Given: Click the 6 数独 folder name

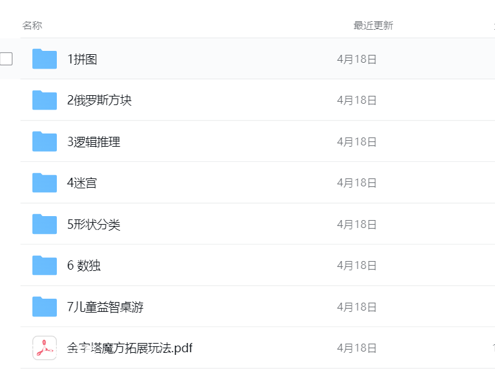Looking at the screenshot, I should point(84,266).
